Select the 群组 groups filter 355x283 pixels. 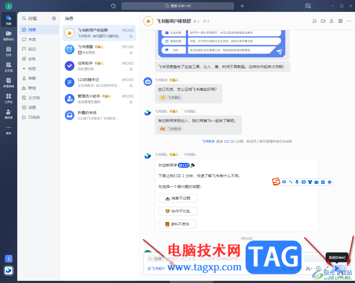(x=39, y=88)
